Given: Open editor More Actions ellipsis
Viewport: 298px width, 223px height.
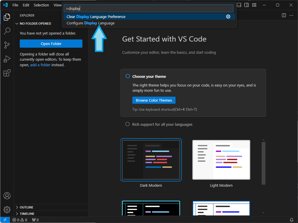Looking at the screenshot, I should [x=291, y=15].
